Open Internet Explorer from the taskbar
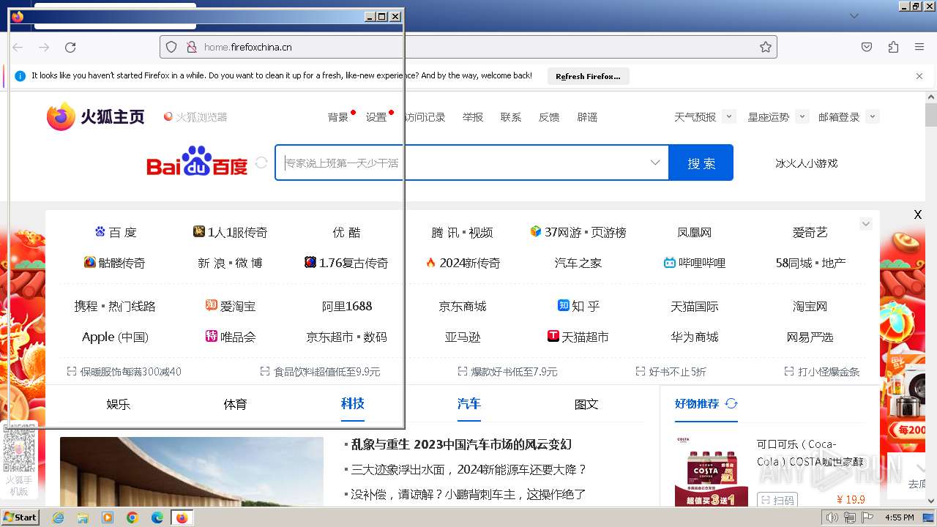937x527 pixels. (x=58, y=517)
